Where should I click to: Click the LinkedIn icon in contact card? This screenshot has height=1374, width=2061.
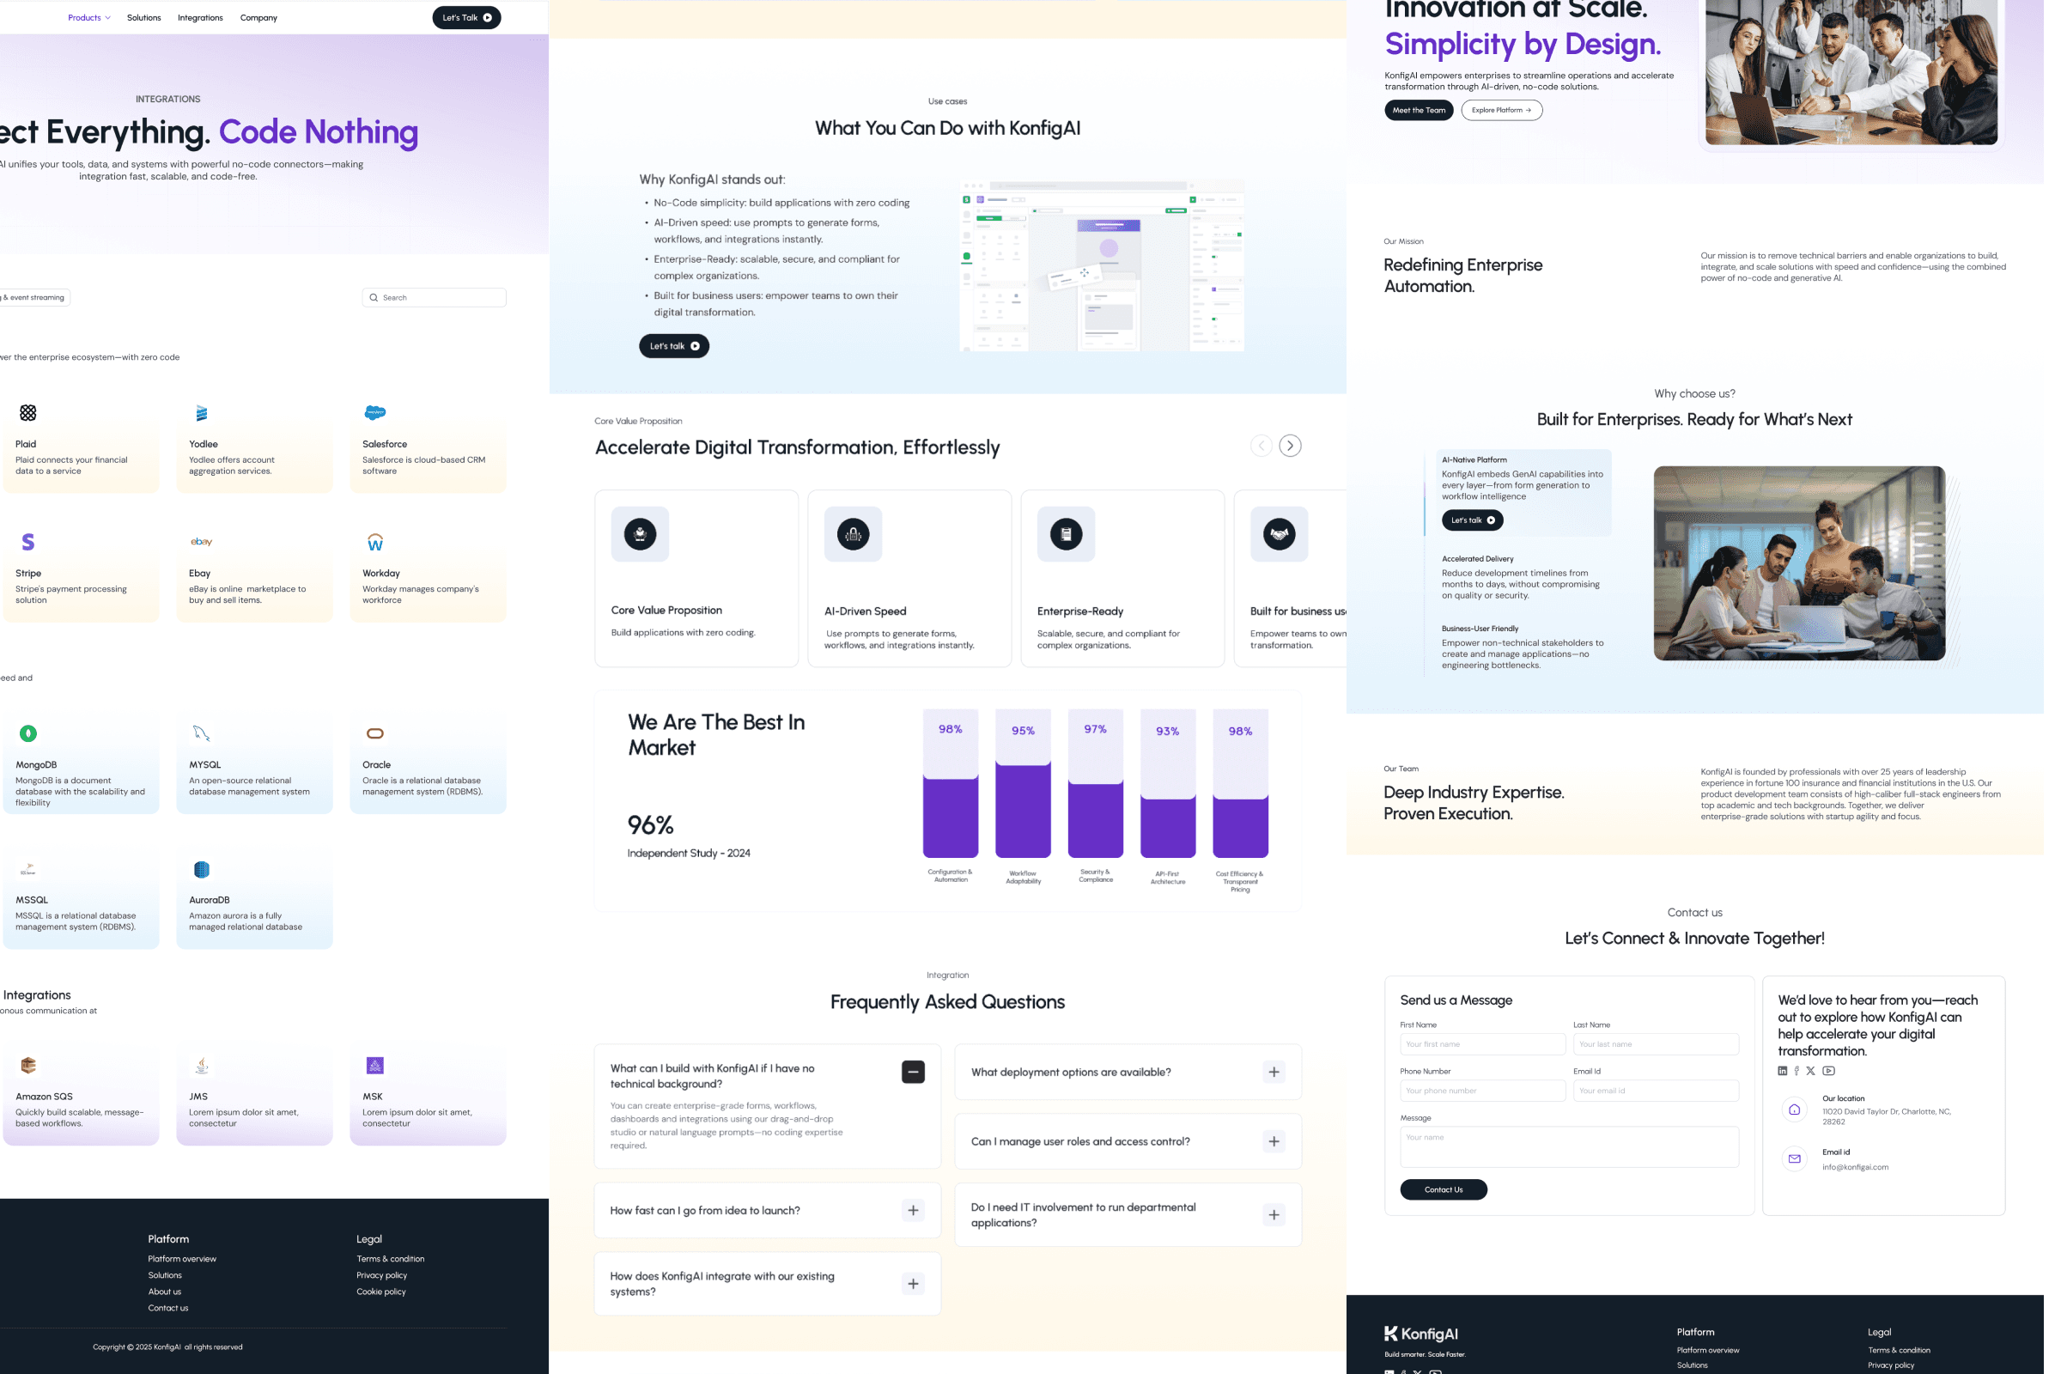click(x=1783, y=1071)
